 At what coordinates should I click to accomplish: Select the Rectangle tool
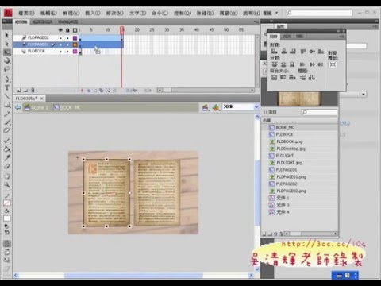point(7,105)
